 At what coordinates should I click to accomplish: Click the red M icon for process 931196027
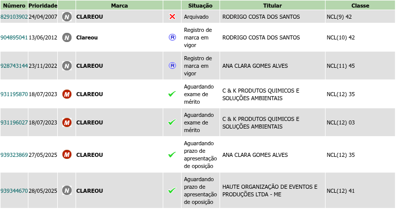pos(66,122)
